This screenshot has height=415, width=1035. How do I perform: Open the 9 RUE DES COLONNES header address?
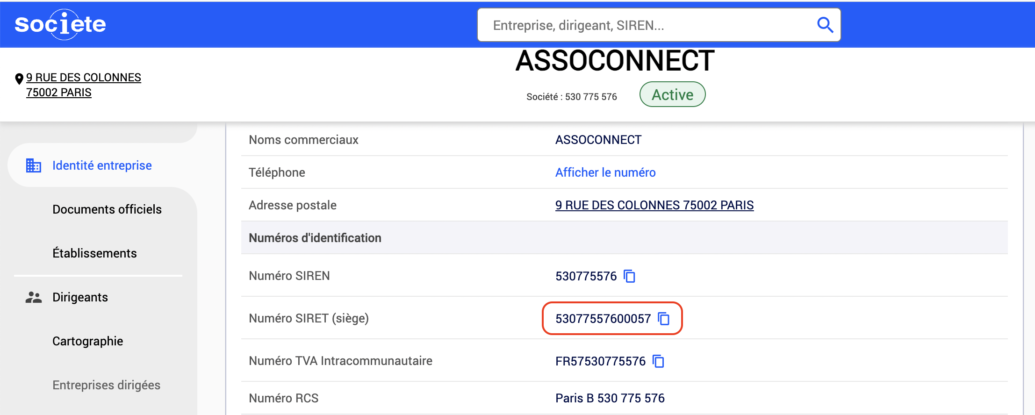pyautogui.click(x=84, y=85)
